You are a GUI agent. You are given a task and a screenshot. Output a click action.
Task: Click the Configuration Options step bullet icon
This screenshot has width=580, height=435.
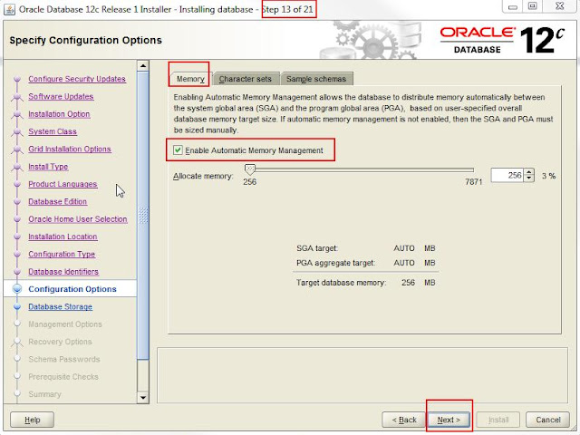point(17,289)
